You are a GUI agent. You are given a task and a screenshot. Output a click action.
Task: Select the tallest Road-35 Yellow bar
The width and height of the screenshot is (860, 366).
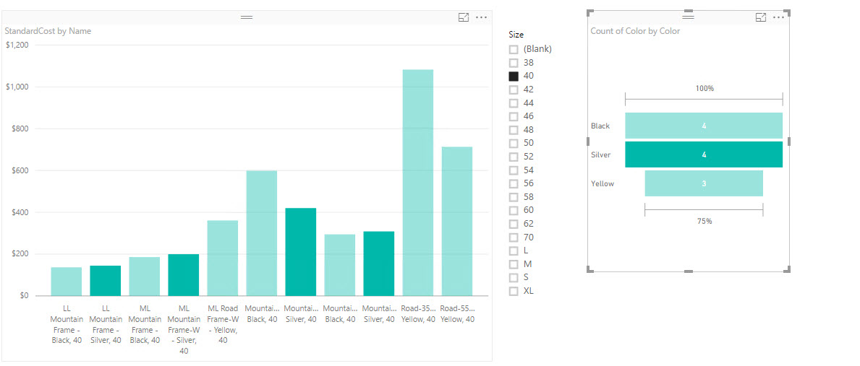pyautogui.click(x=417, y=182)
